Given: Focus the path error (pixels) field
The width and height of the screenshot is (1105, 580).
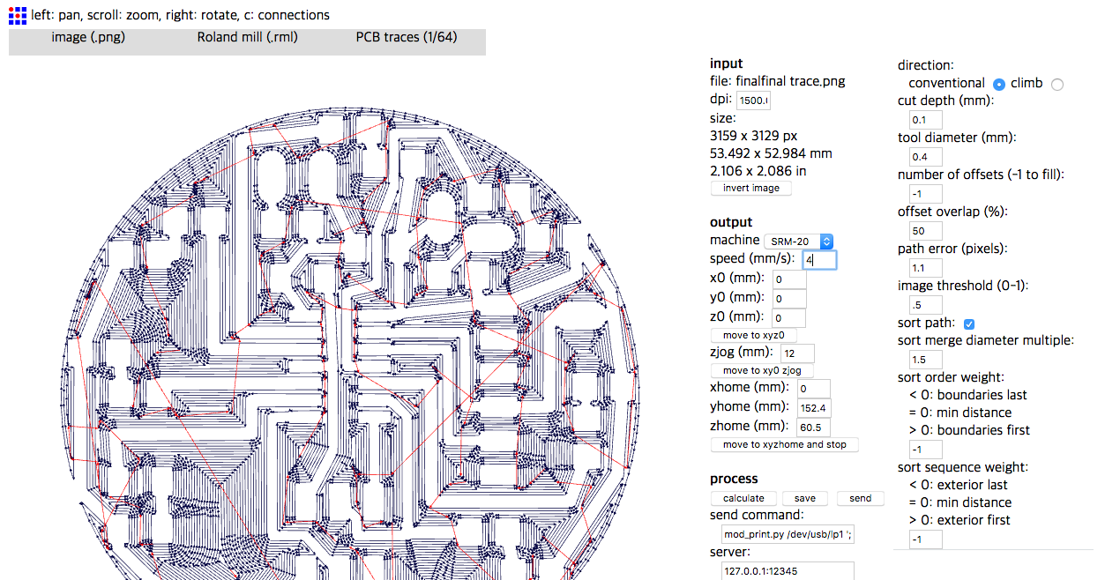Looking at the screenshot, I should 925,268.
